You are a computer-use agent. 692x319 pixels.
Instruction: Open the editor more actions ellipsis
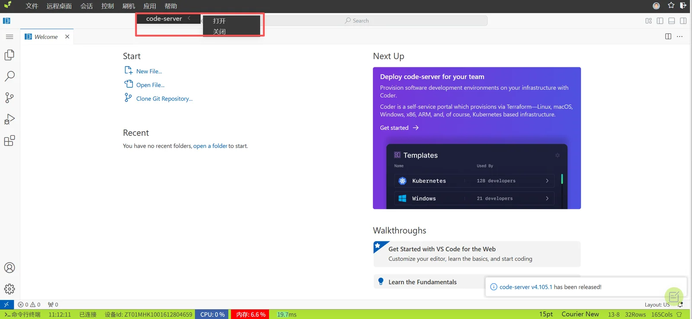[680, 37]
